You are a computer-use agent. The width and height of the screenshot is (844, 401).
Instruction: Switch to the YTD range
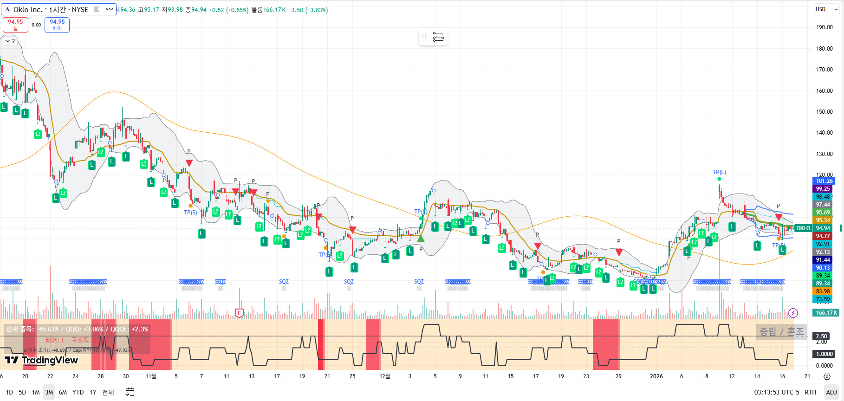78,392
